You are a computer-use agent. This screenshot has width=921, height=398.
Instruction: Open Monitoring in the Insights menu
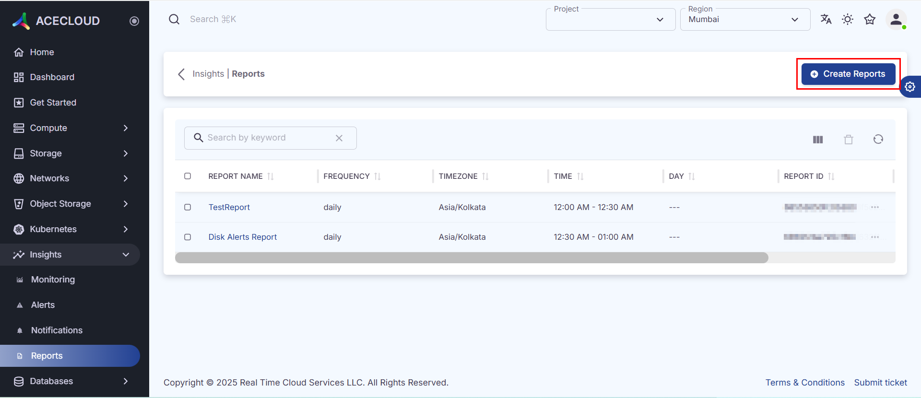click(53, 280)
